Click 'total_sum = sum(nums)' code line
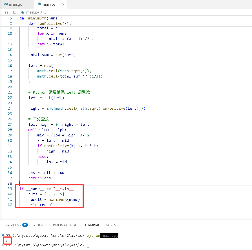Screen dimensions: 252x250 (52, 55)
